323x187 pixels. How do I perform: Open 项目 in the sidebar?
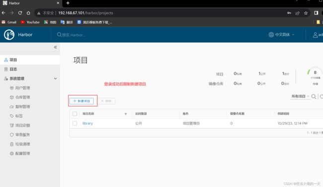(30, 60)
